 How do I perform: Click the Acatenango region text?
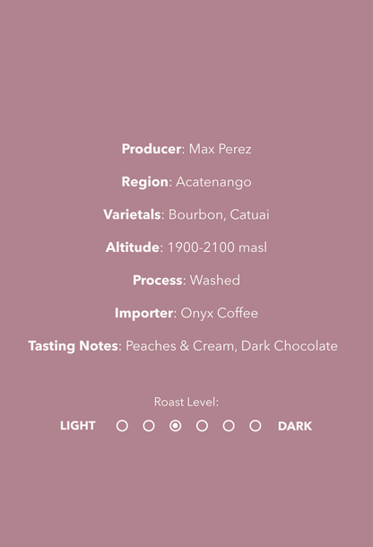click(x=213, y=182)
